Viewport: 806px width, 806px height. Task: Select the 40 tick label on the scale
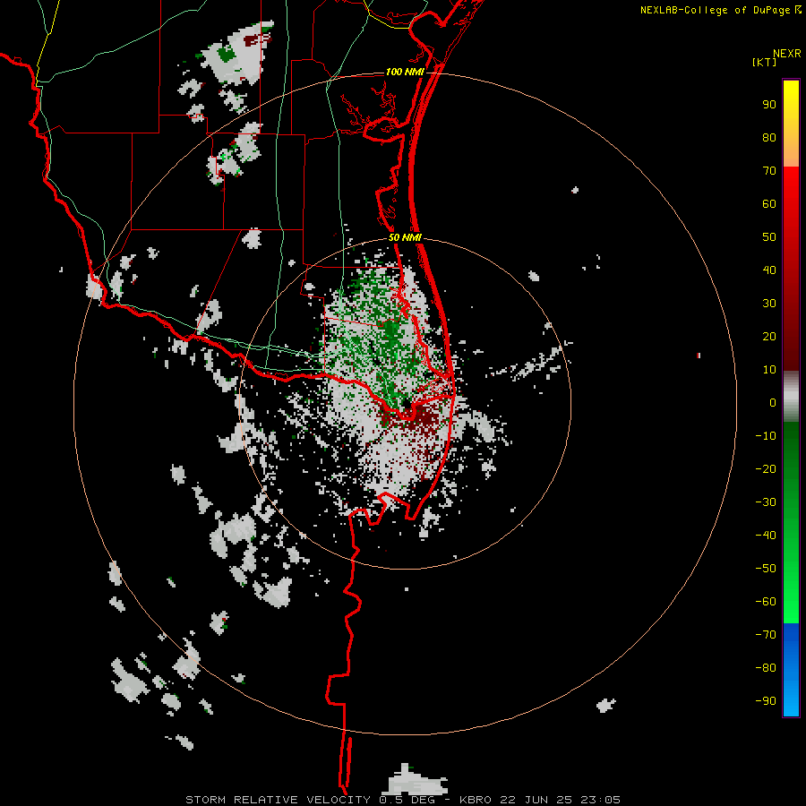point(769,270)
